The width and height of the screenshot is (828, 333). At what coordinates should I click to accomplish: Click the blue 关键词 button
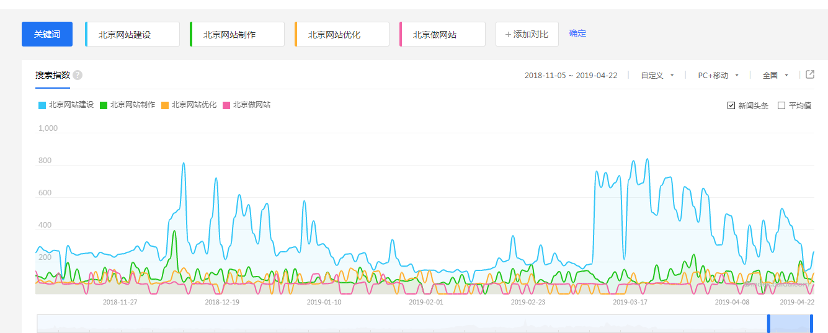(x=47, y=34)
